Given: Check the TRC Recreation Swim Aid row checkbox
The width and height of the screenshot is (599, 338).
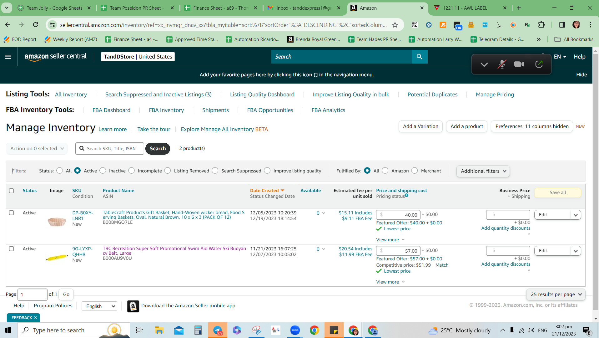Looking at the screenshot, I should click(x=12, y=249).
